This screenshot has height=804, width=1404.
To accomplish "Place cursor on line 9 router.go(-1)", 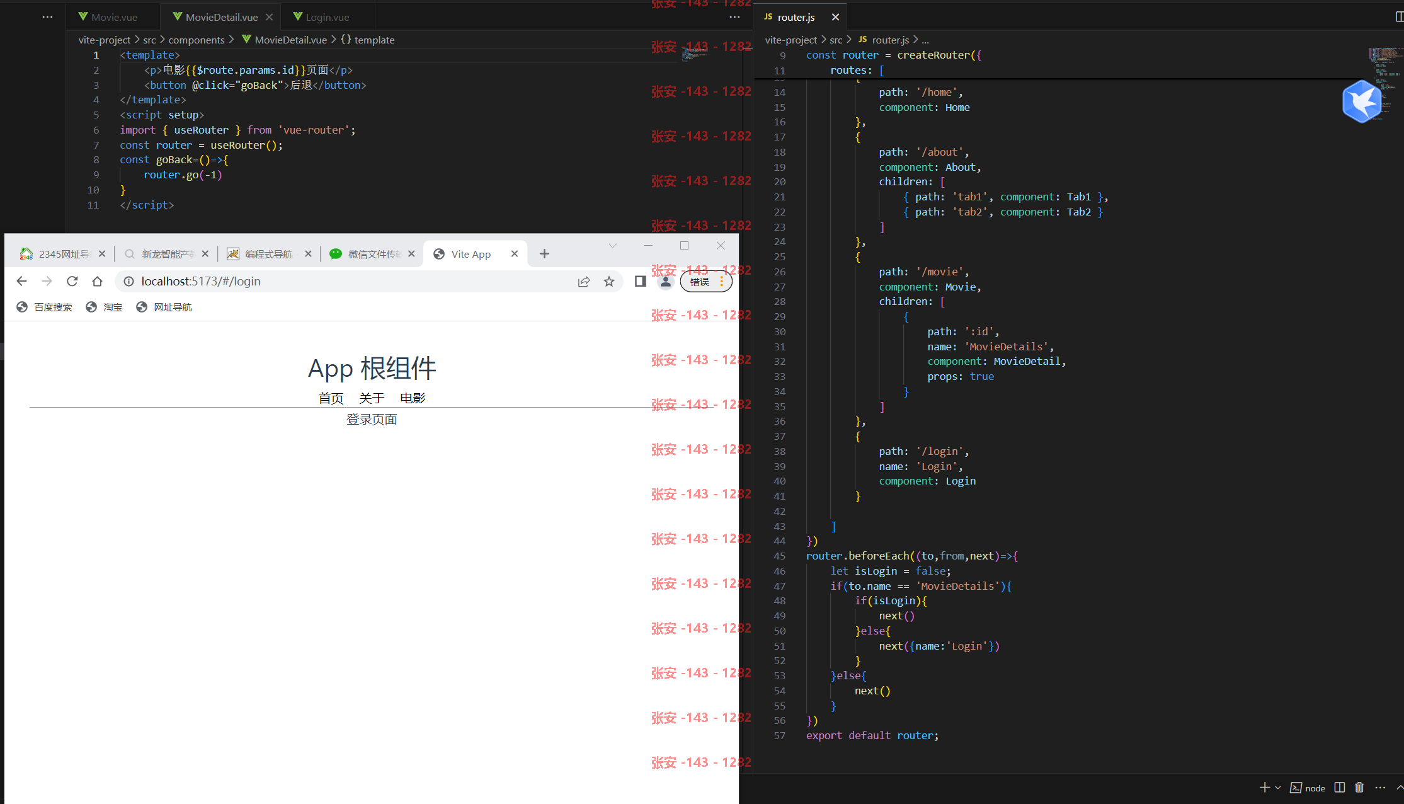I will click(x=183, y=175).
